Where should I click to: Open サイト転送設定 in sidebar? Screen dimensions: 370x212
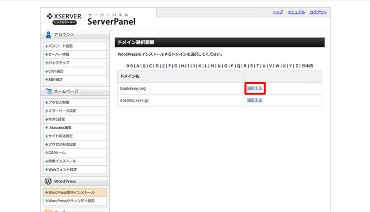click(75, 136)
